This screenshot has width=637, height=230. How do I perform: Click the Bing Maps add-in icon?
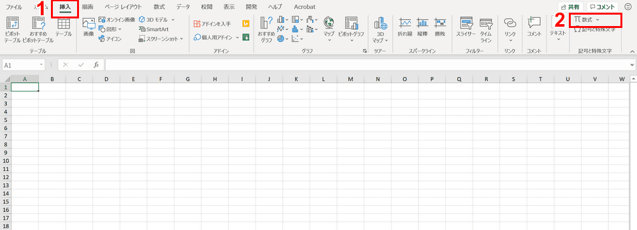(x=245, y=24)
